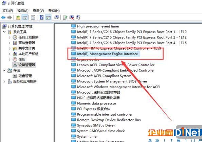Select Programmable interrupt controller device
Image resolution: width=202 pixels, height=142 pixels.
tap(105, 114)
